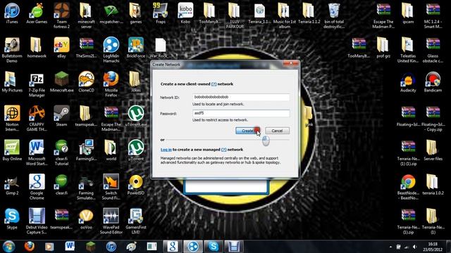The width and height of the screenshot is (451, 253).
Task: Select the ooVoo desktop icon
Action: point(86,219)
